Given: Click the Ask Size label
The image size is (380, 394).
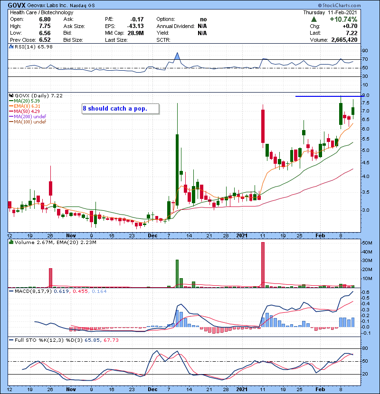Looking at the screenshot, I should [74, 26].
